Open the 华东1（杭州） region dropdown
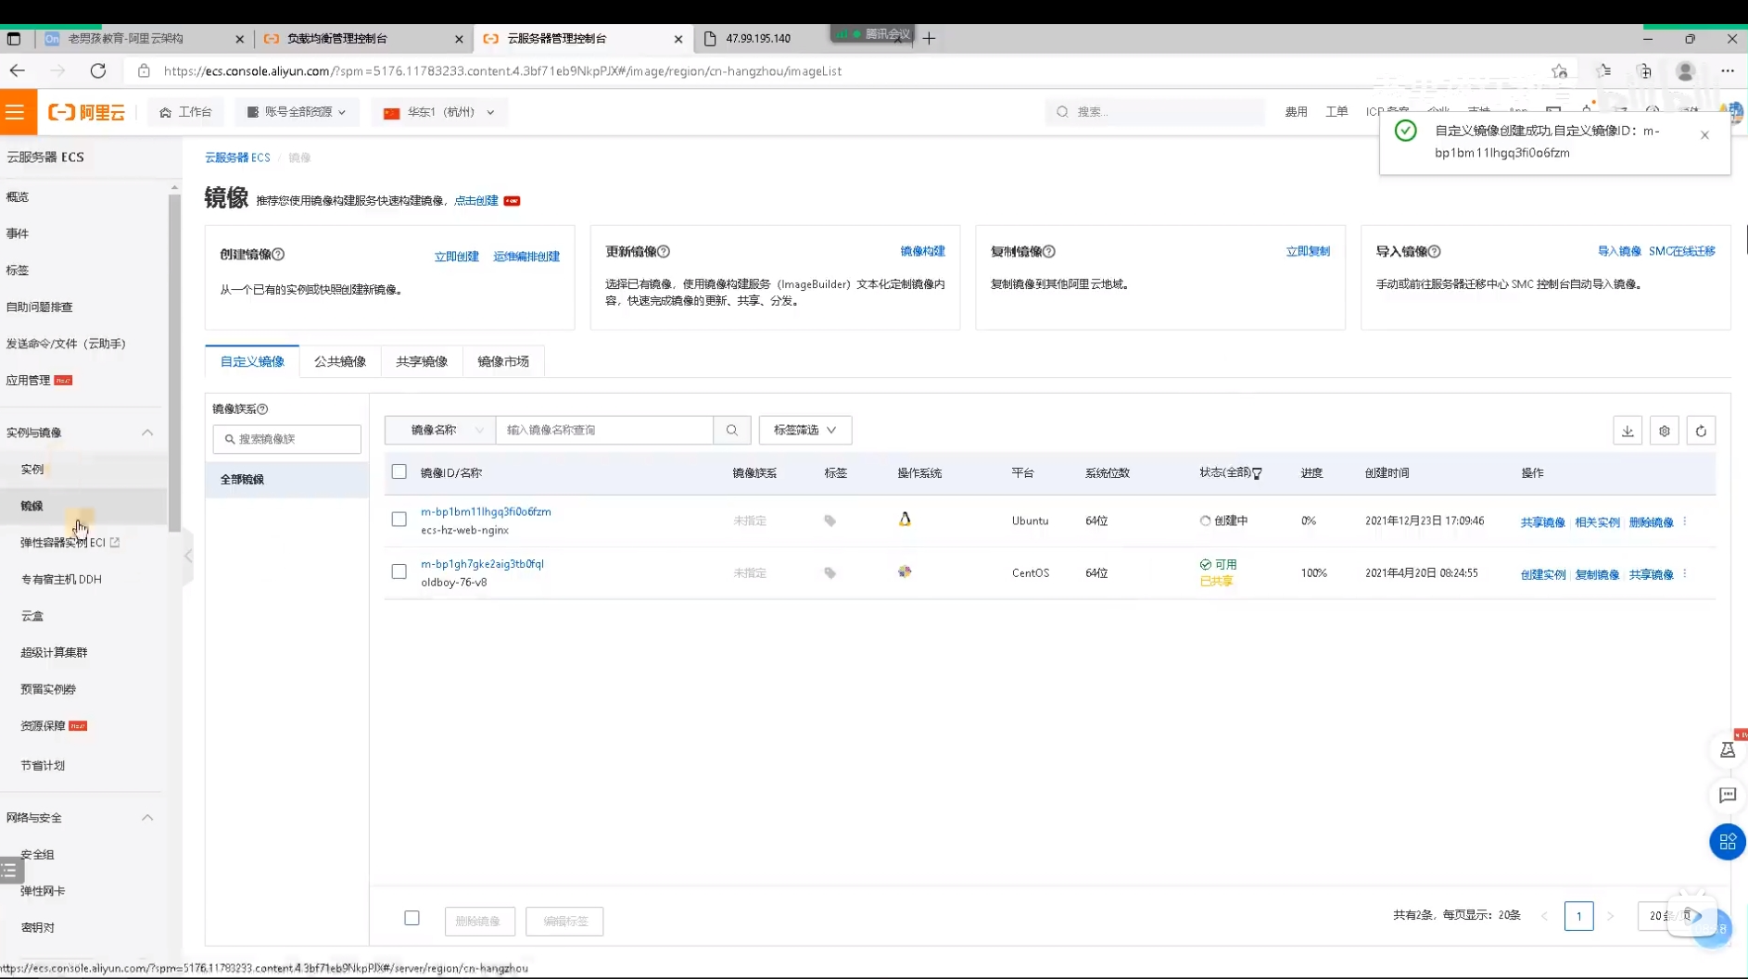The width and height of the screenshot is (1748, 979). pos(439,112)
